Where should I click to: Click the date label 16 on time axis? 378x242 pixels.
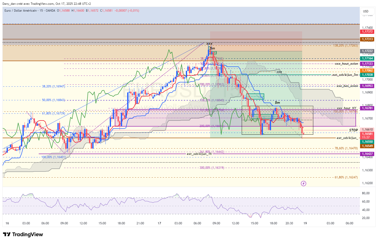pyautogui.click(x=7, y=223)
